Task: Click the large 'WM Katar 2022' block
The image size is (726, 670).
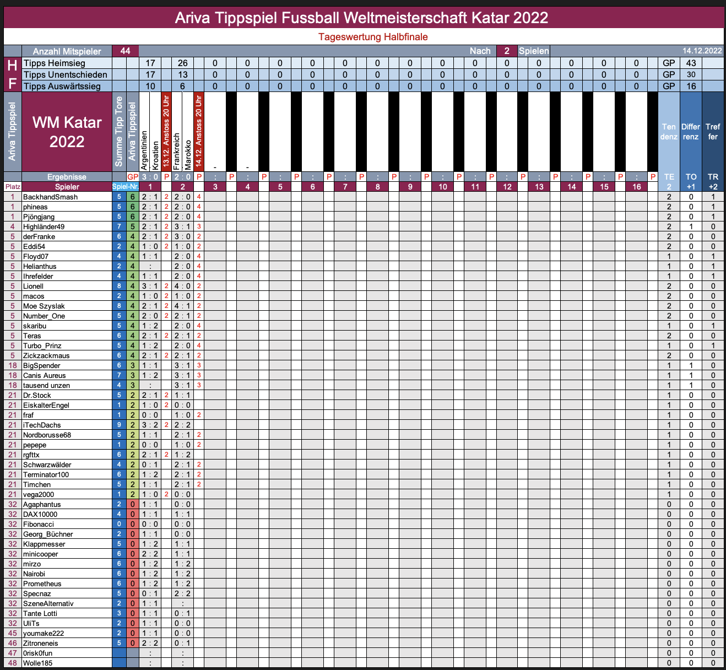Action: (x=67, y=132)
